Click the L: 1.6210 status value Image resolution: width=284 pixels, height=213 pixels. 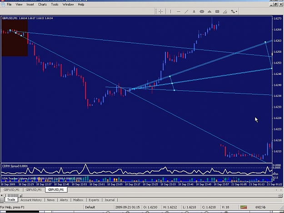[x=189, y=207]
